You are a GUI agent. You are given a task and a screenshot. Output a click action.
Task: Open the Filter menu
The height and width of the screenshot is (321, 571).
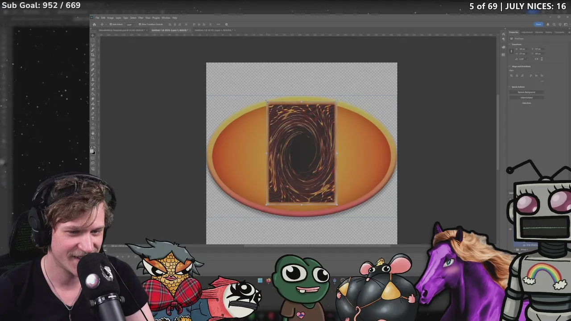point(141,18)
